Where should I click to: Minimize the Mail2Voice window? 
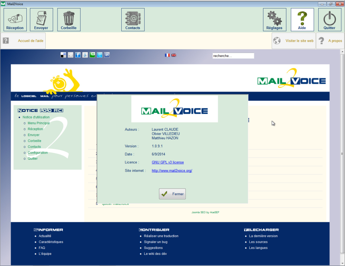pos(322,4)
